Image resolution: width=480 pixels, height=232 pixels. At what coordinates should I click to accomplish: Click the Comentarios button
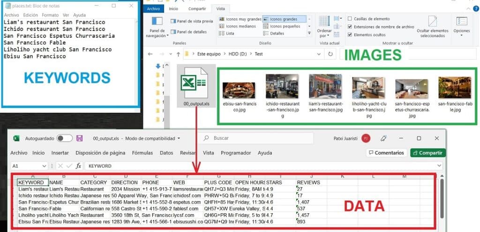tap(386, 152)
